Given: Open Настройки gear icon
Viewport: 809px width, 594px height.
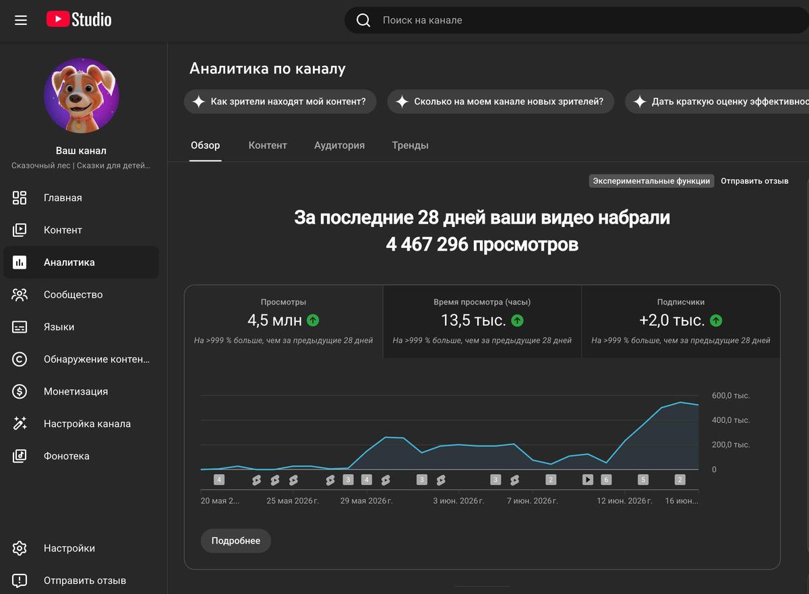Looking at the screenshot, I should (20, 548).
